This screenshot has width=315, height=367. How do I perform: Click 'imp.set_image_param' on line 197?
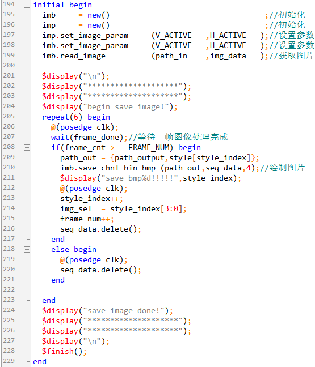click(x=85, y=36)
